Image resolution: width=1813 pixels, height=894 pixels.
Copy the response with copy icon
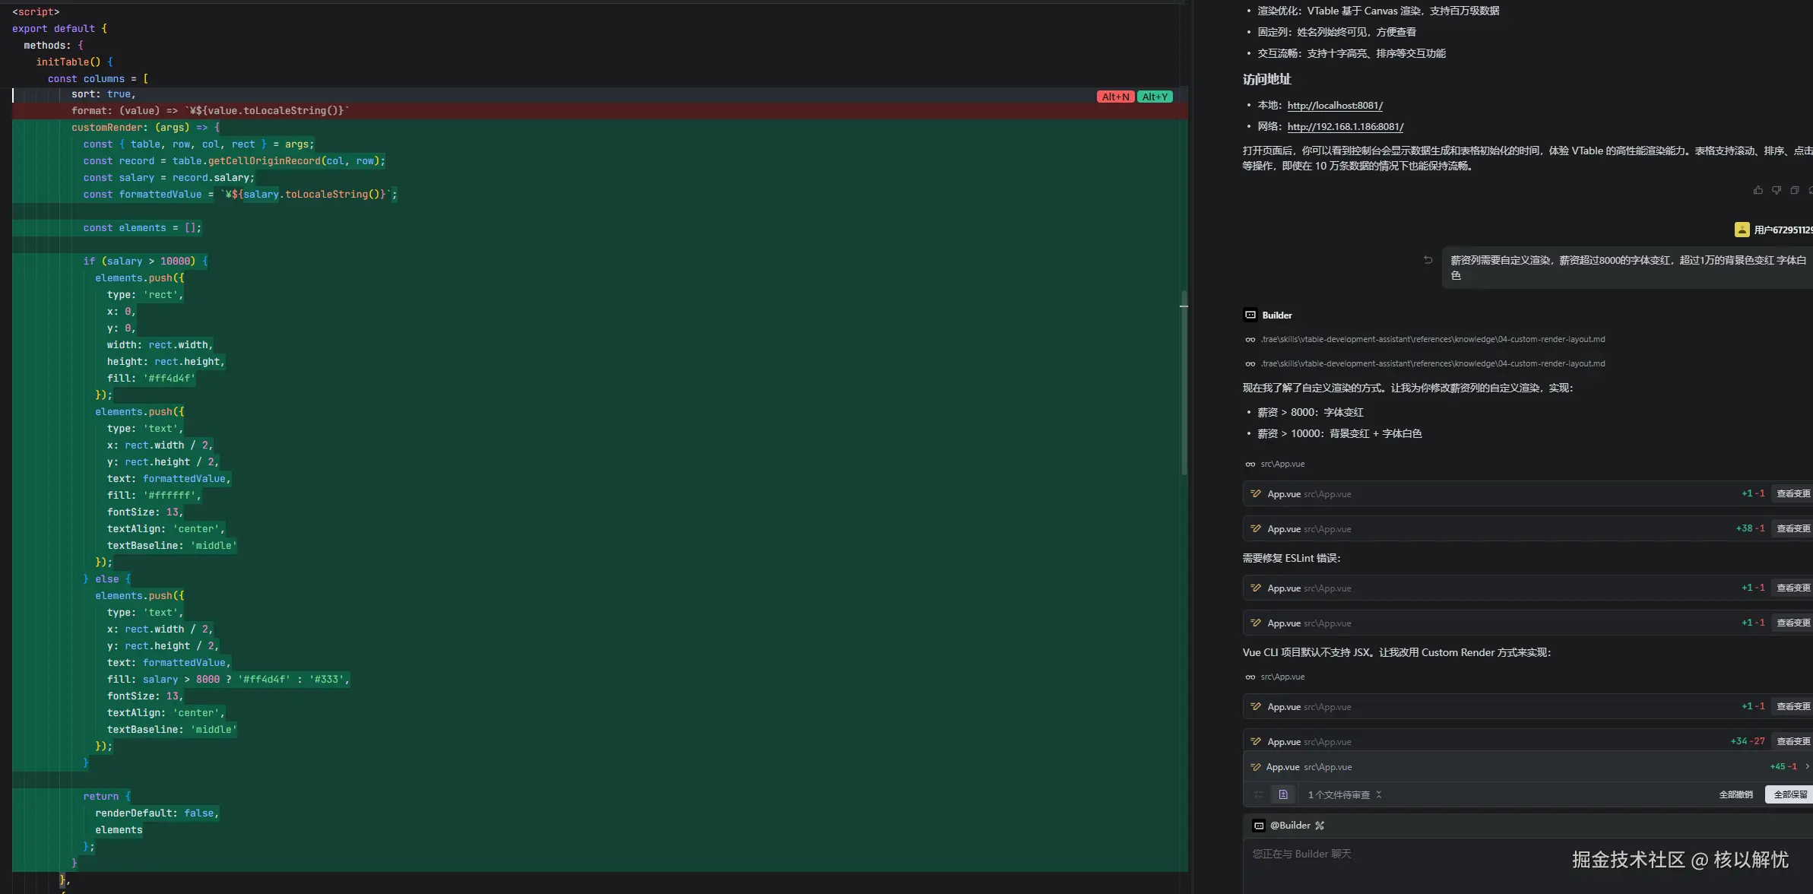pos(1794,190)
